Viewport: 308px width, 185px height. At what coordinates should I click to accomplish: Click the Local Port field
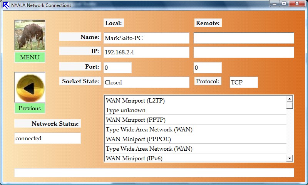pyautogui.click(x=117, y=68)
